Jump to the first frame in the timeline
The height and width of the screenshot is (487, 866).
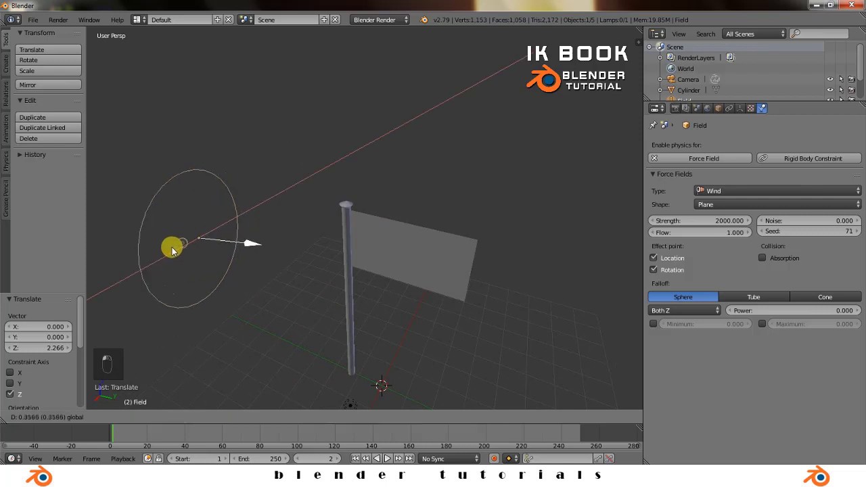355,459
